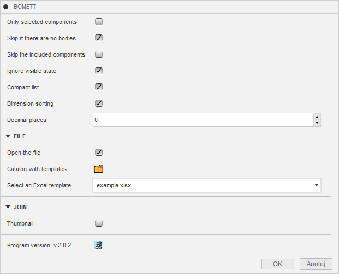Click the Anuluj cancel button

(316, 264)
